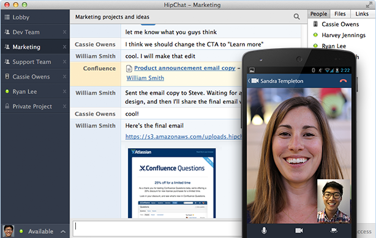Close the Dev Team room tab
Image resolution: width=376 pixels, height=238 pixels.
click(64, 32)
